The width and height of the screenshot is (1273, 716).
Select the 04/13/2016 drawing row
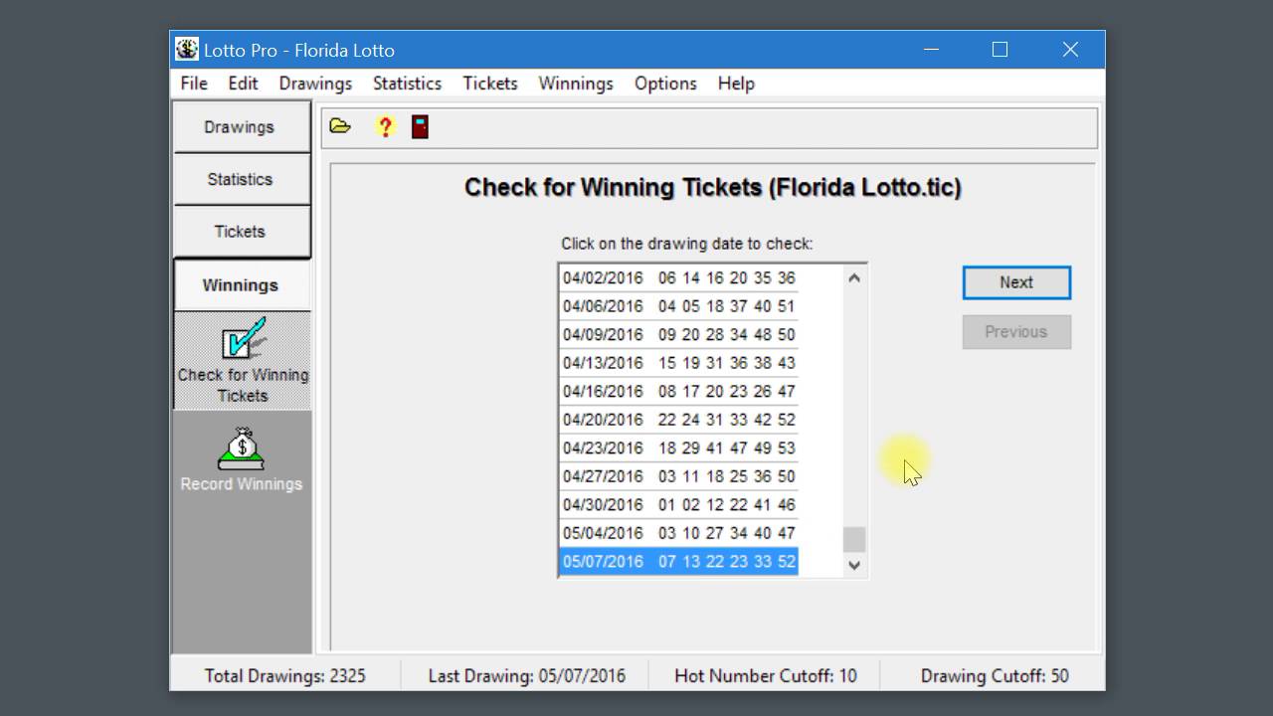(x=678, y=363)
